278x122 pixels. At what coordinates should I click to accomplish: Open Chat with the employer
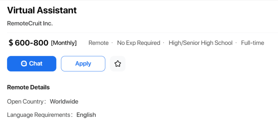tap(32, 64)
